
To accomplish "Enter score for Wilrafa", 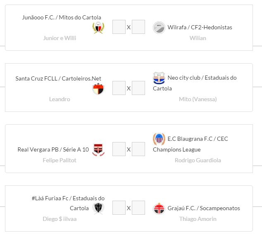I will pos(138,27).
